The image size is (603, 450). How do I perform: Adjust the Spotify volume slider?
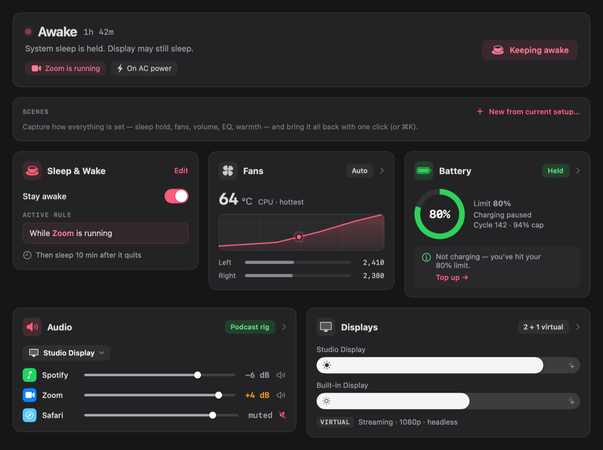[x=160, y=375]
